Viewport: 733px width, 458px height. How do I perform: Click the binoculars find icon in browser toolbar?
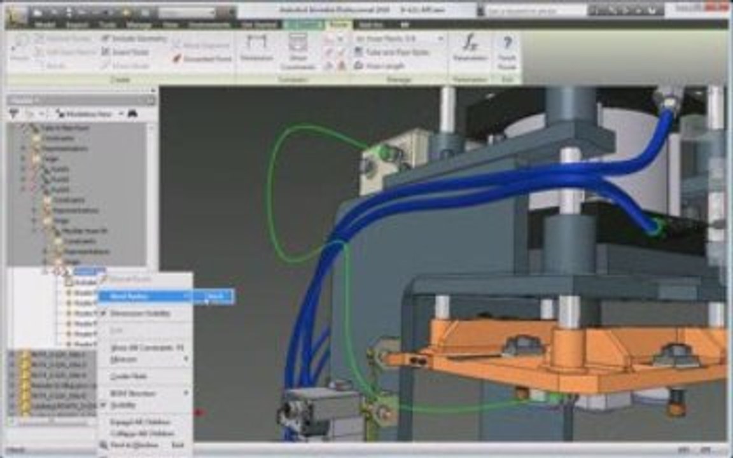(x=133, y=114)
